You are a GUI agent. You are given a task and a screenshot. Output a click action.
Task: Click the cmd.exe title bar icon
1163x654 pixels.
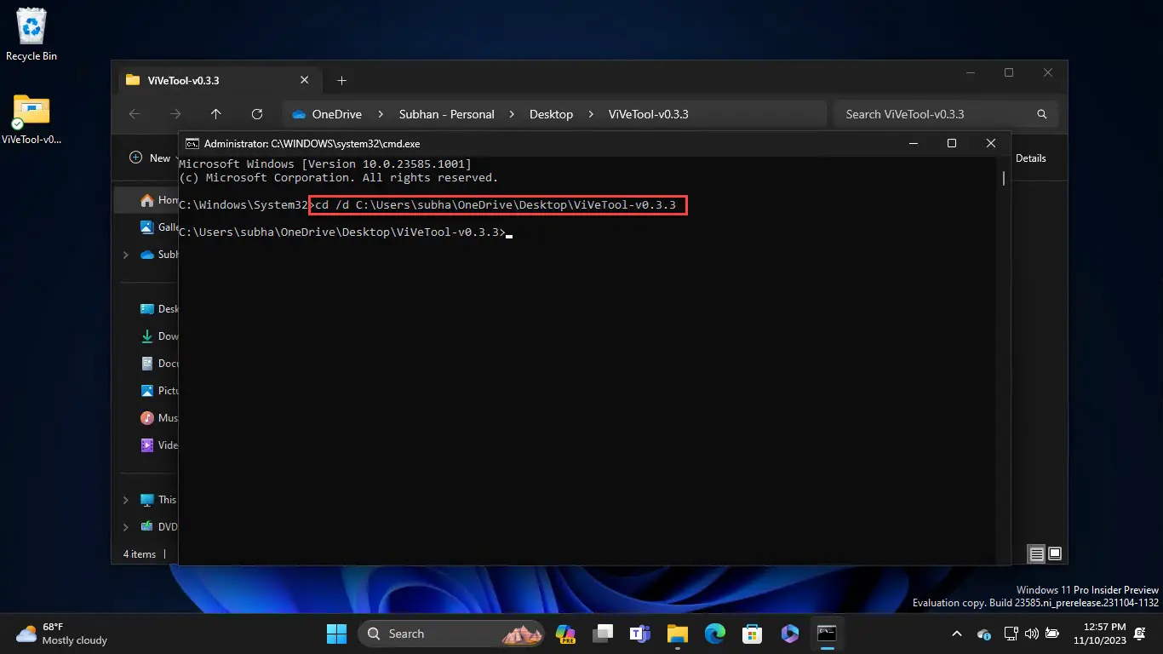point(192,144)
